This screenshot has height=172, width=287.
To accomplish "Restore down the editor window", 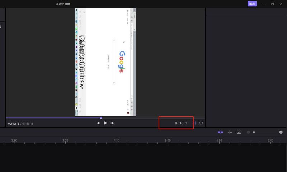I will 273,4.
